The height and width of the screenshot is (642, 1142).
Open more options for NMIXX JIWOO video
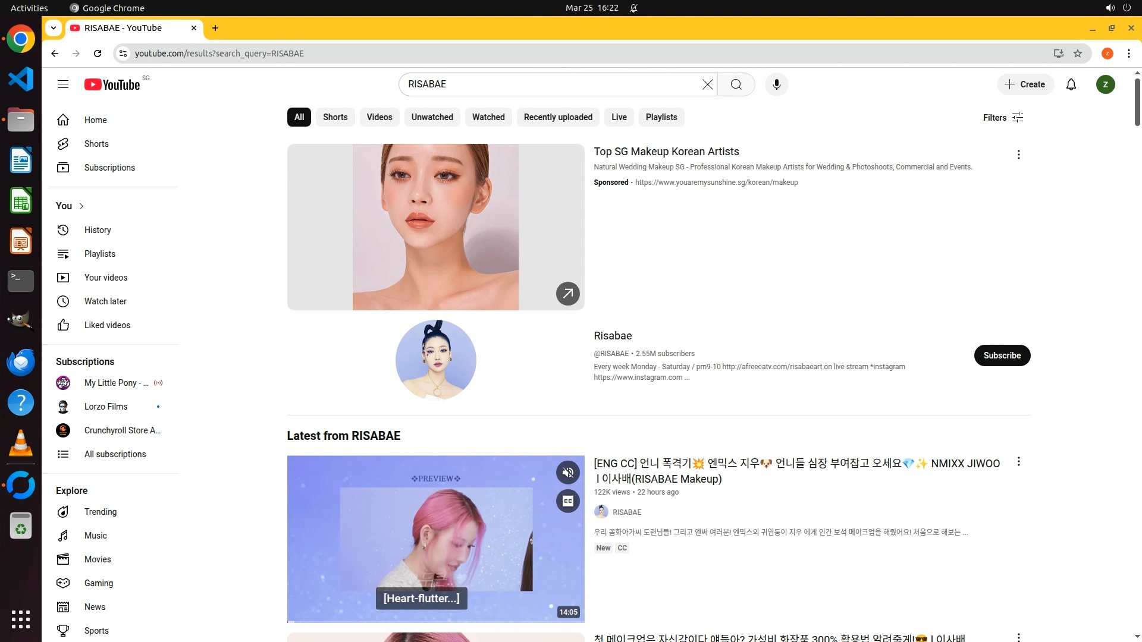(1018, 462)
